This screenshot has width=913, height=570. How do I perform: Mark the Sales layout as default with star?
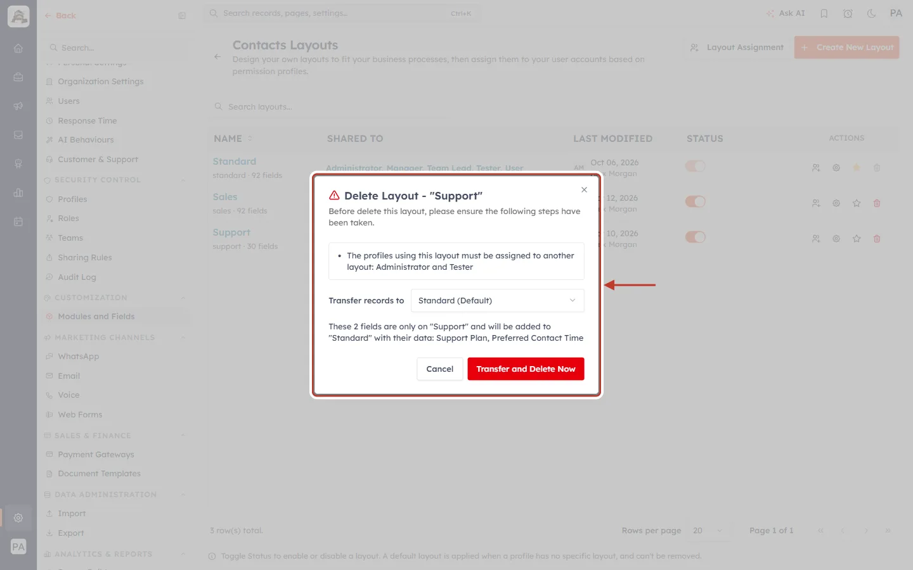[x=857, y=203]
